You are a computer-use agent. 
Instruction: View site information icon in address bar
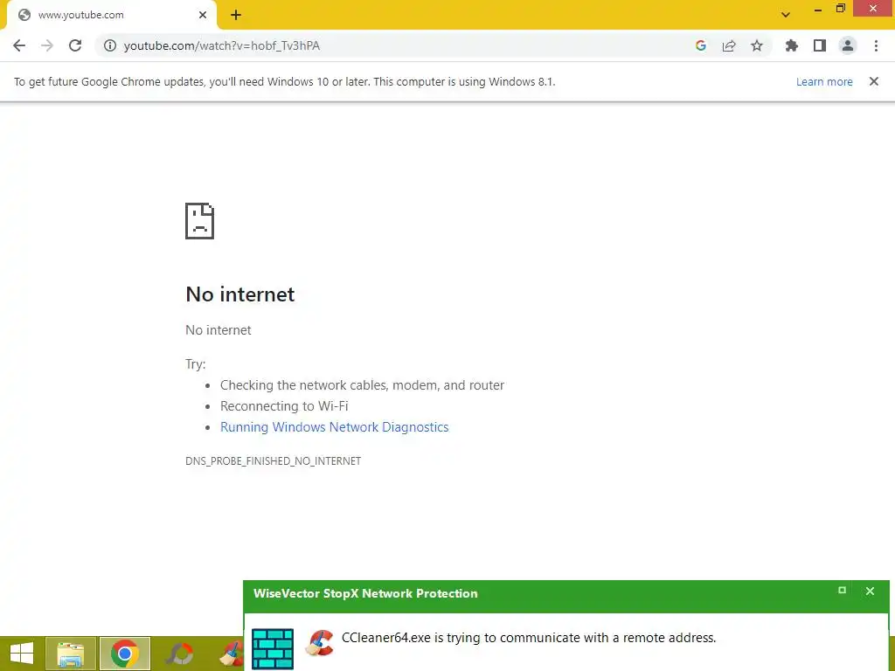pyautogui.click(x=109, y=45)
